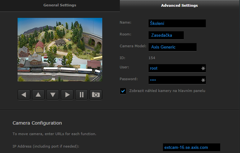Viewport: 240px width, 153px height.
Task: Edit the Name field containing Školení
Action: point(177,23)
